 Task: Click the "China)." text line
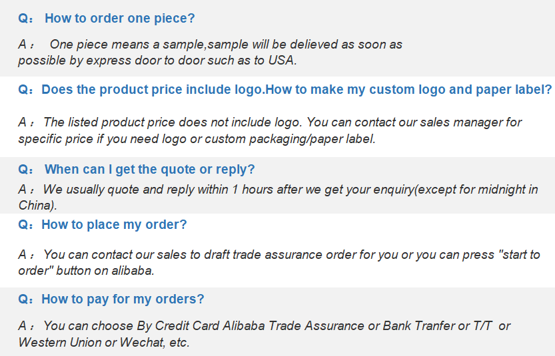38,206
